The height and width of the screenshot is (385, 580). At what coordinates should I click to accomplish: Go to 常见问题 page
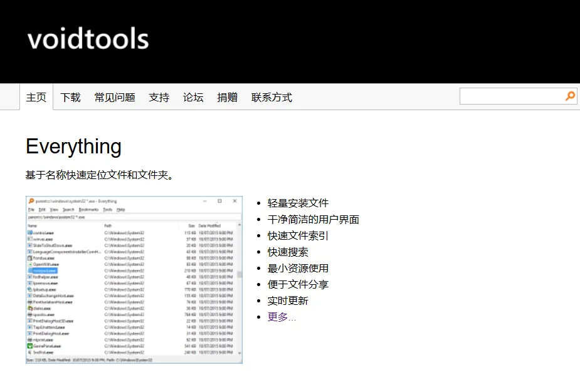click(x=115, y=97)
